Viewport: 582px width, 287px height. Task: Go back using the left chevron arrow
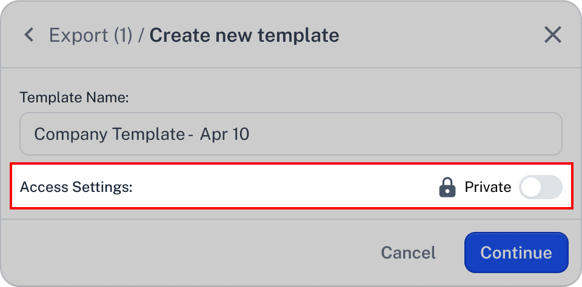pyautogui.click(x=29, y=35)
